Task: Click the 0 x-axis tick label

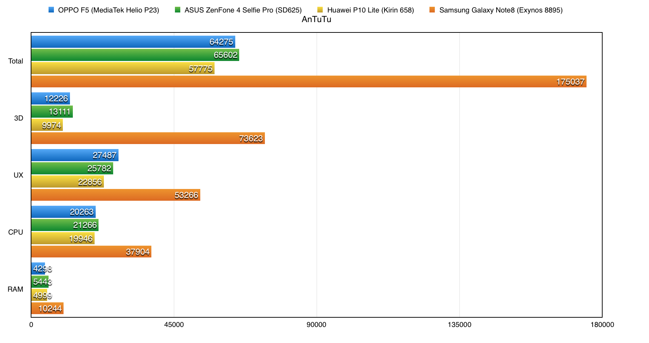Action: 31,324
